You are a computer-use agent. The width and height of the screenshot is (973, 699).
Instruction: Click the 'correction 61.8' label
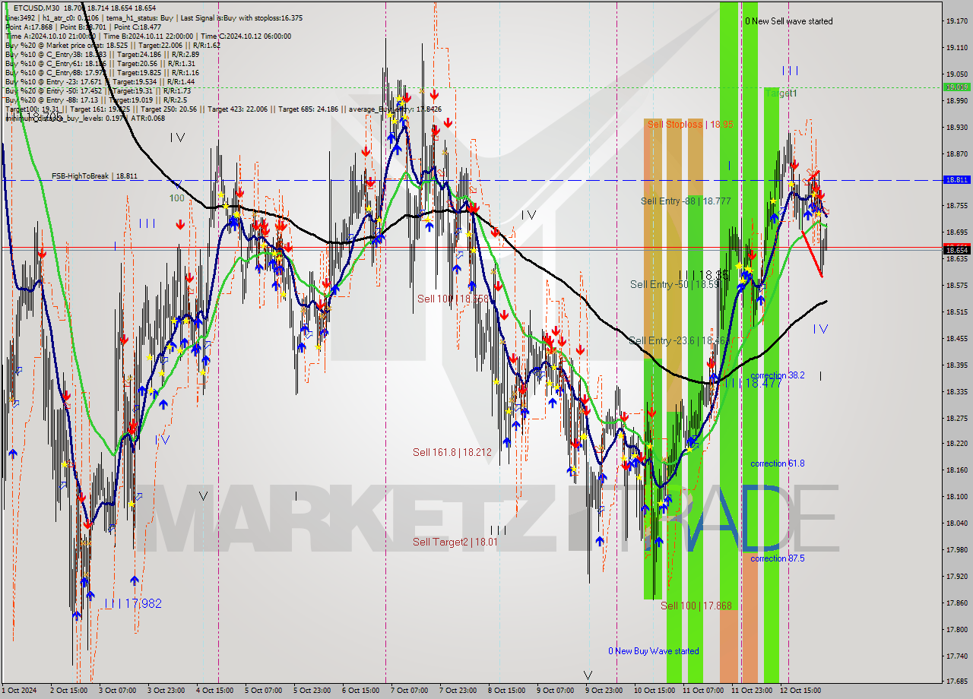(778, 463)
